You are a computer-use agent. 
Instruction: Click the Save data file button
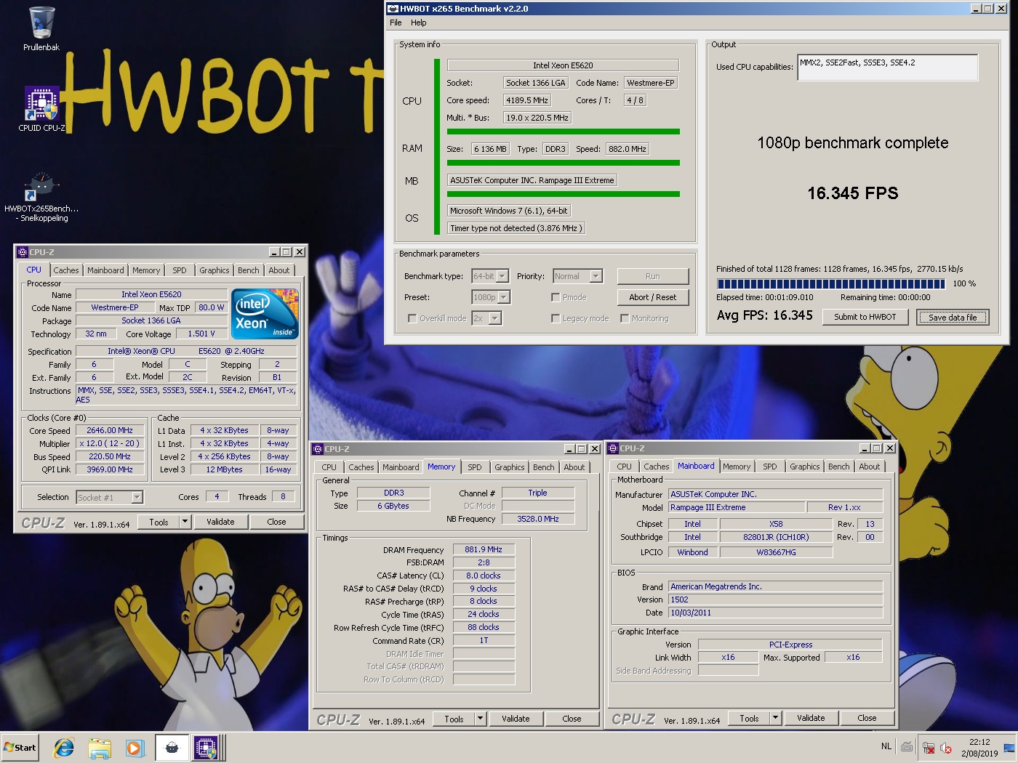[953, 318]
